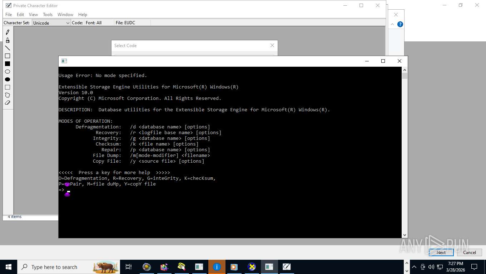Open the View menu

[33, 15]
